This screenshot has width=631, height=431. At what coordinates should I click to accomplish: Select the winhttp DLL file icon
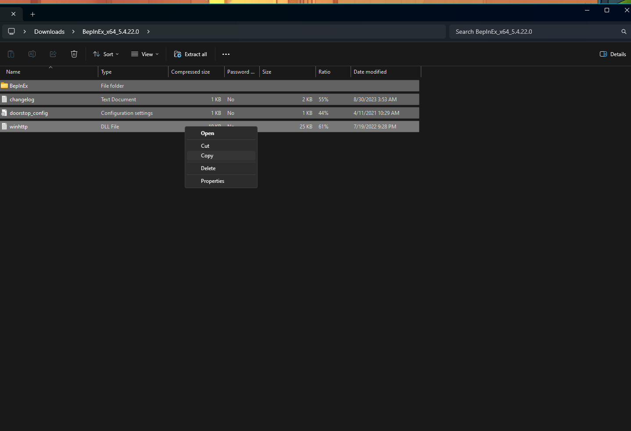(4, 126)
